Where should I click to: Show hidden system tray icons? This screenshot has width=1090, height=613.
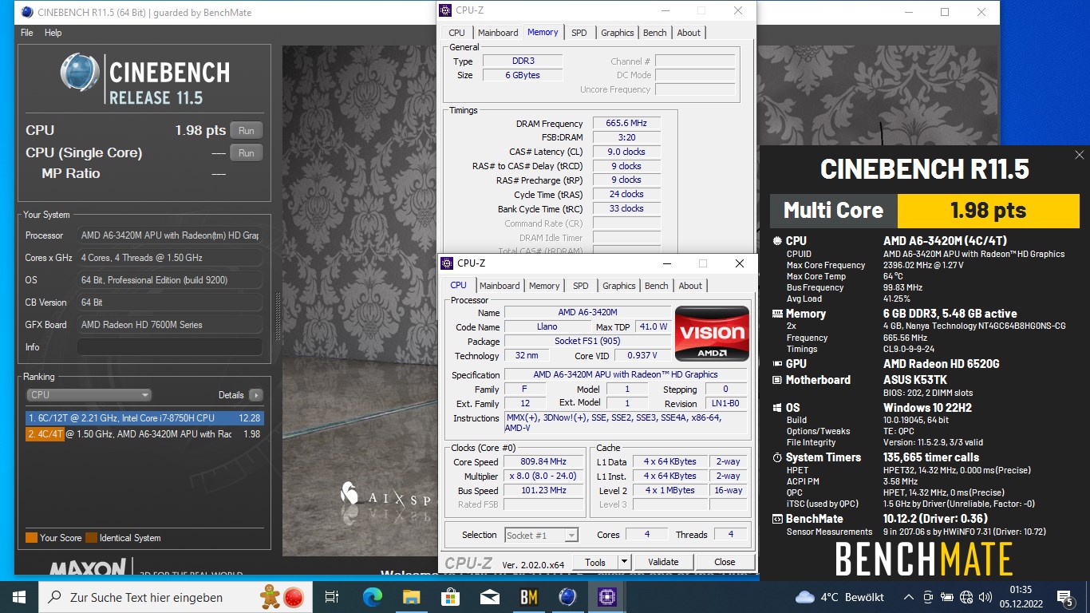coord(908,597)
